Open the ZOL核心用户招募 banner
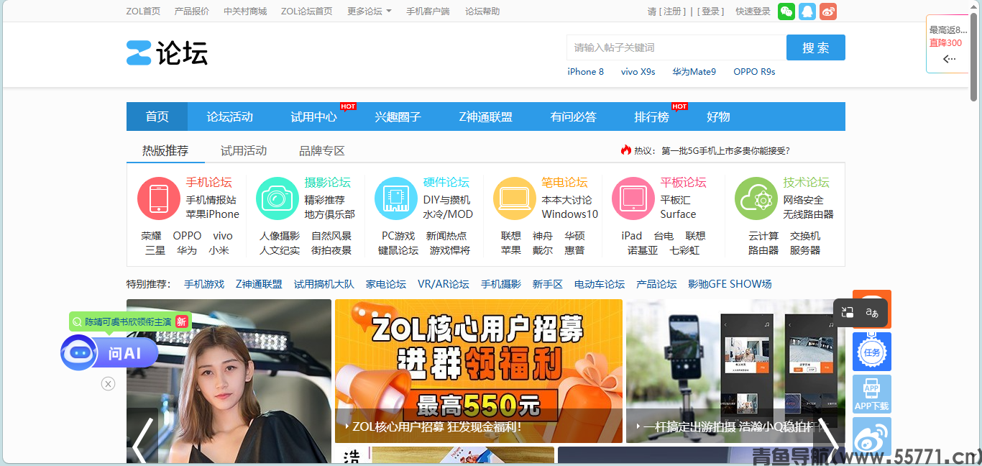 tap(479, 371)
